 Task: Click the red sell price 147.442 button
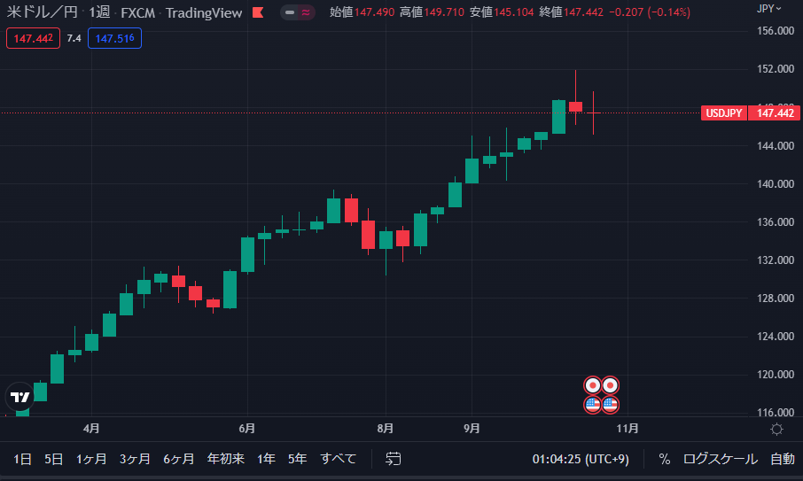point(33,39)
